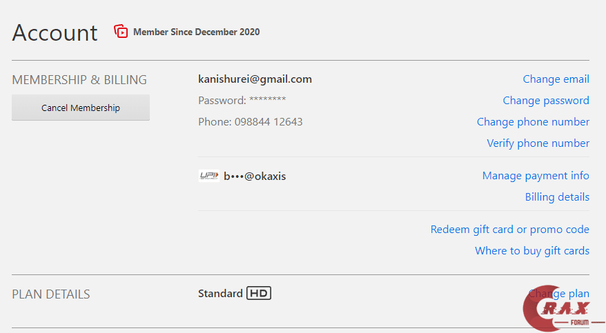Go to Manage payment info
Image resolution: width=606 pixels, height=333 pixels.
pos(536,176)
